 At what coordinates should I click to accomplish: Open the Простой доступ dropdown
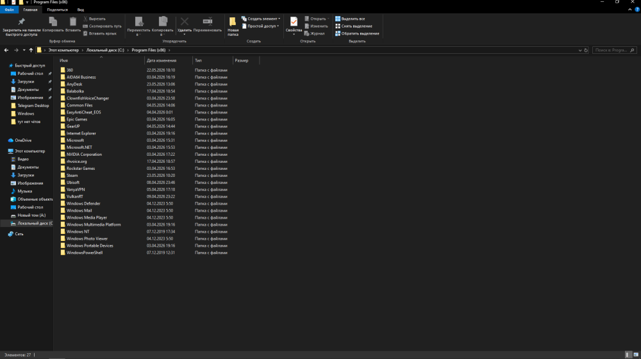pos(260,26)
